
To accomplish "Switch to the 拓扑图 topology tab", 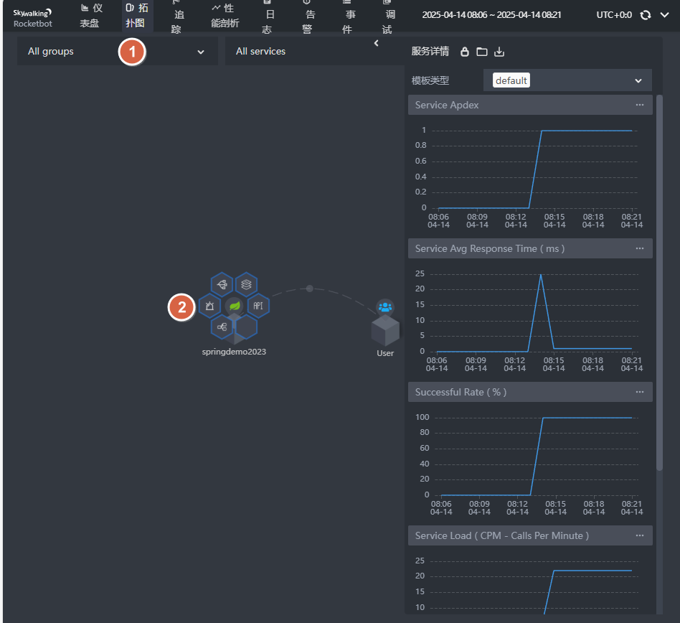I will (x=137, y=16).
